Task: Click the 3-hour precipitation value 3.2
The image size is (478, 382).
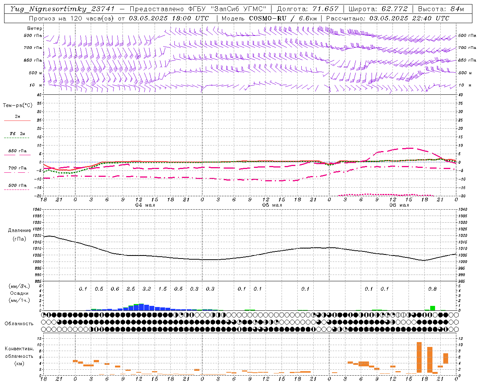Action: click(147, 289)
